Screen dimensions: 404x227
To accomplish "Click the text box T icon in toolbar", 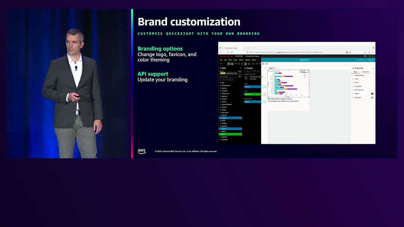I will (x=260, y=64).
